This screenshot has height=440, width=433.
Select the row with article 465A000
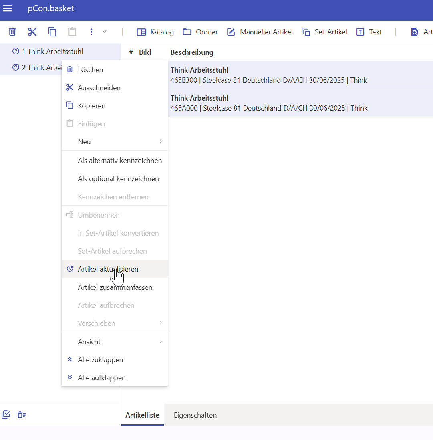300,103
